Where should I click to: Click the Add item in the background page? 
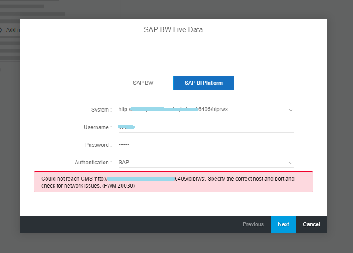point(10,30)
